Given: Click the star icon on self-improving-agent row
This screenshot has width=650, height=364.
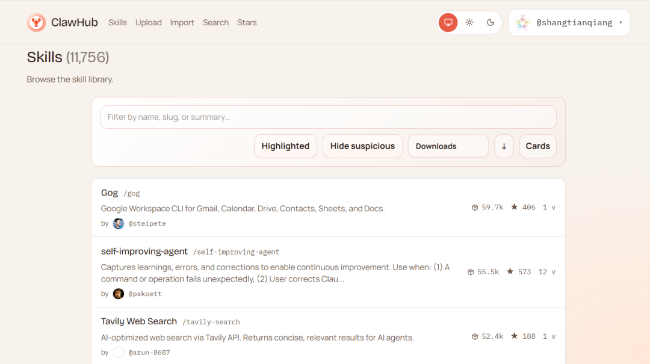Looking at the screenshot, I should (510, 271).
